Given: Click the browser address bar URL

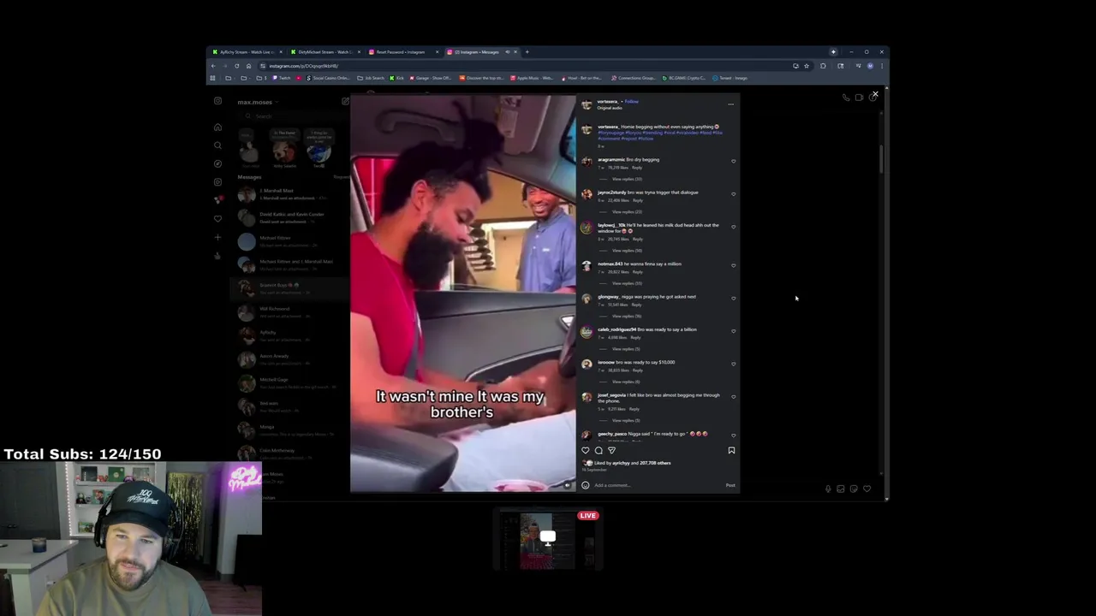Looking at the screenshot, I should [303, 66].
